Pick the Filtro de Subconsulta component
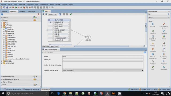 [153, 56]
